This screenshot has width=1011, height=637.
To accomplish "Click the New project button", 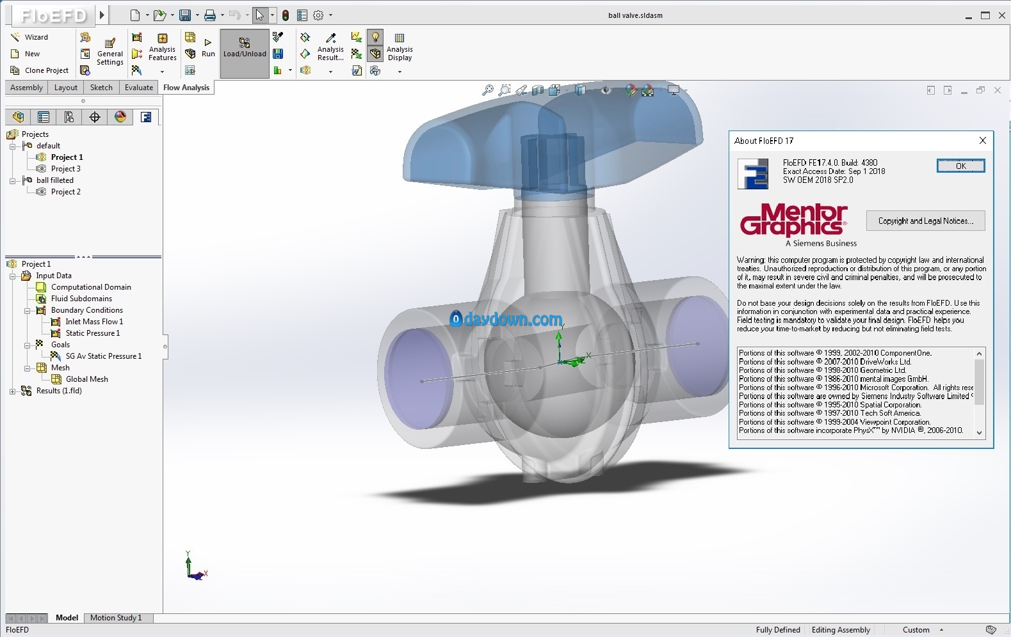I will pos(26,54).
